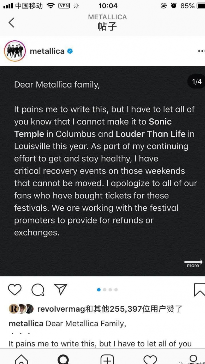205x364 pixels.
Task: Tap the back arrow icon
Action: pyautogui.click(x=11, y=22)
